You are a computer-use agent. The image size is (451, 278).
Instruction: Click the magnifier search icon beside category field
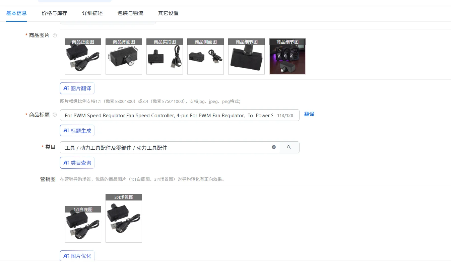[x=289, y=147]
